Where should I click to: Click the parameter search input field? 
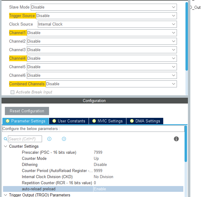tap(25, 139)
